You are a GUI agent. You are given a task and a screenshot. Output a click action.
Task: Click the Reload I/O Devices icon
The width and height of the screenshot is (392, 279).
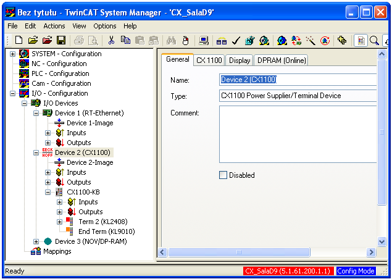(296, 40)
